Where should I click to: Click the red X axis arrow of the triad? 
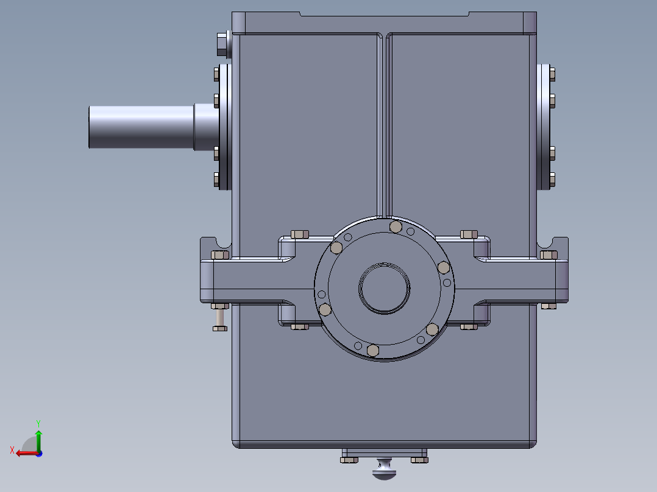26,454
